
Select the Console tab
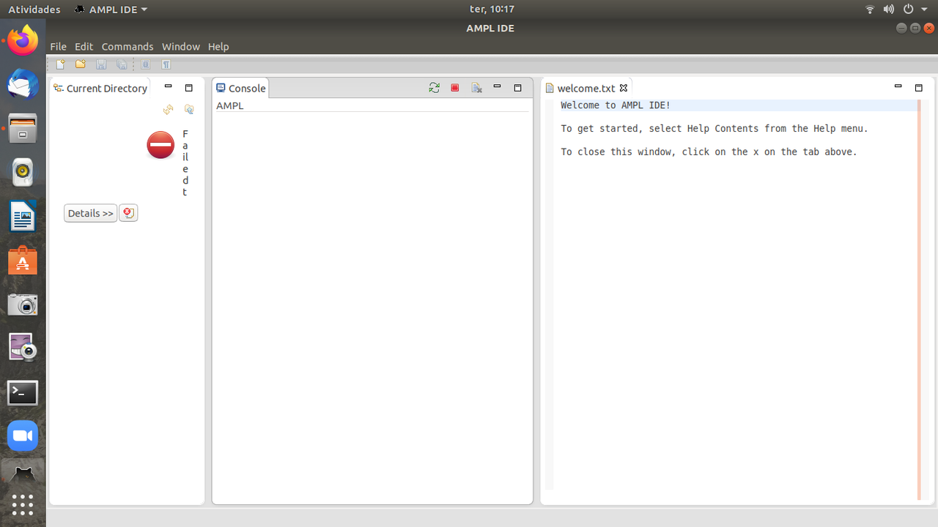(x=240, y=88)
